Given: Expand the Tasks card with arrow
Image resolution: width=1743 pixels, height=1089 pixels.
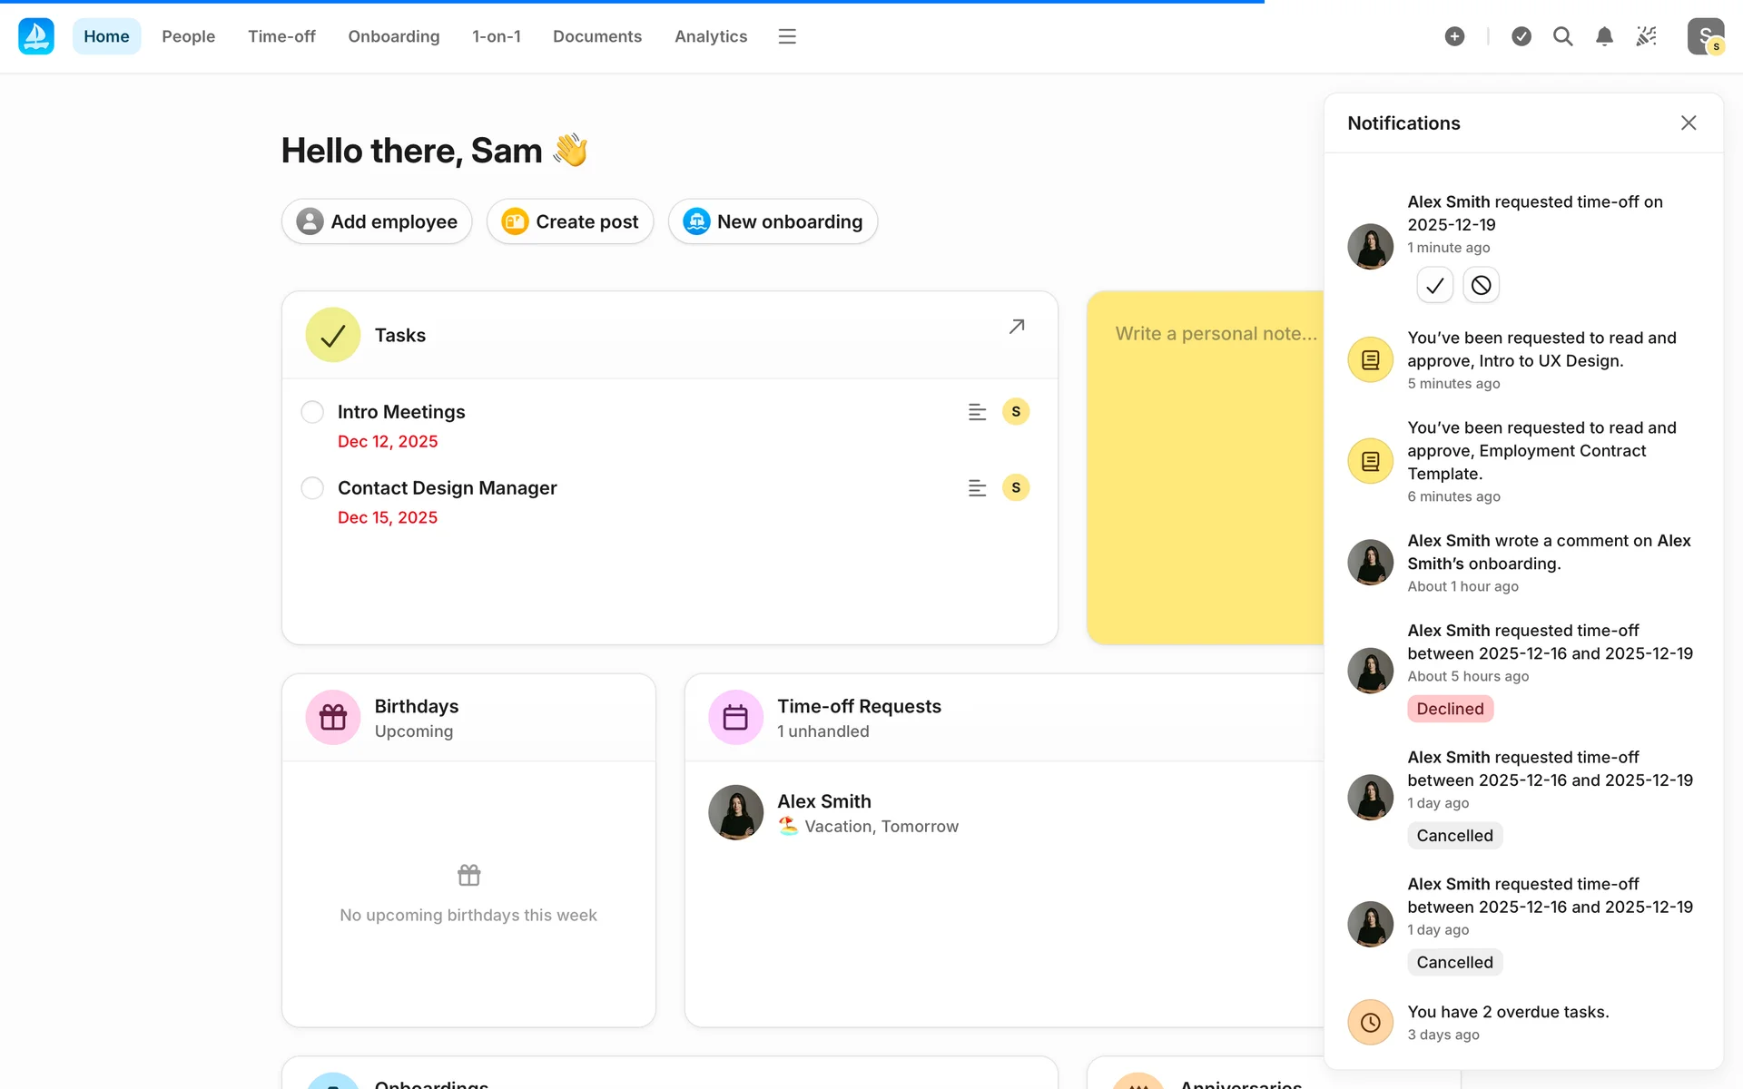Looking at the screenshot, I should pos(1017,327).
